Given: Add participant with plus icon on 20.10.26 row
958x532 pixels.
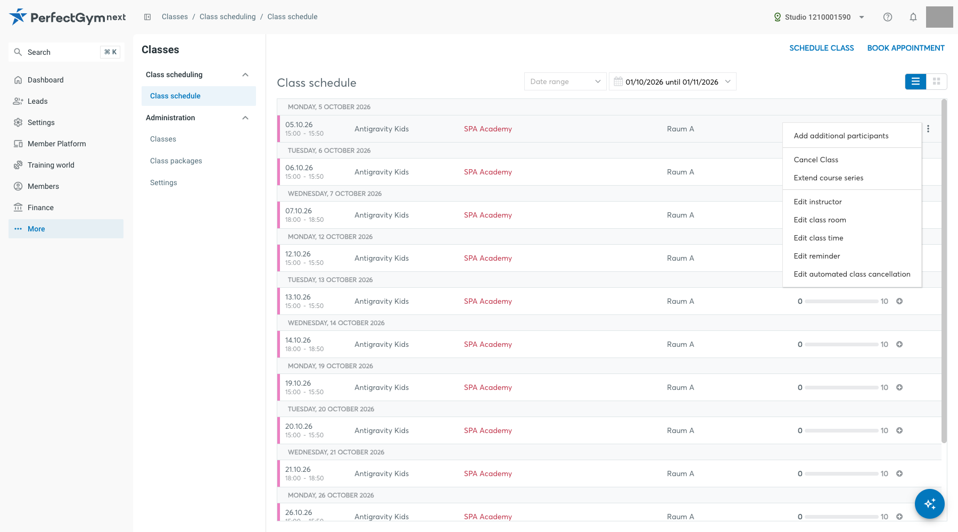Looking at the screenshot, I should [x=899, y=430].
